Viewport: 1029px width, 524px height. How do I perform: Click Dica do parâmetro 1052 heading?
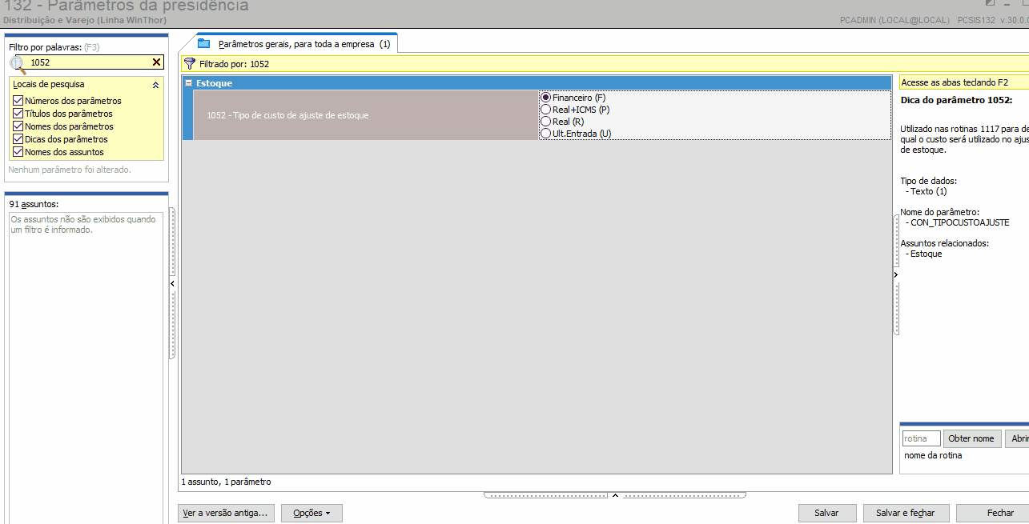tap(956, 100)
